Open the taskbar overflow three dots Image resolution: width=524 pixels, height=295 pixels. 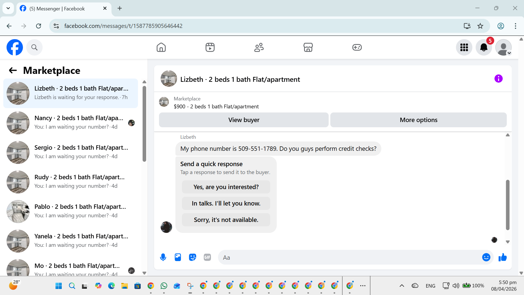coord(363,286)
